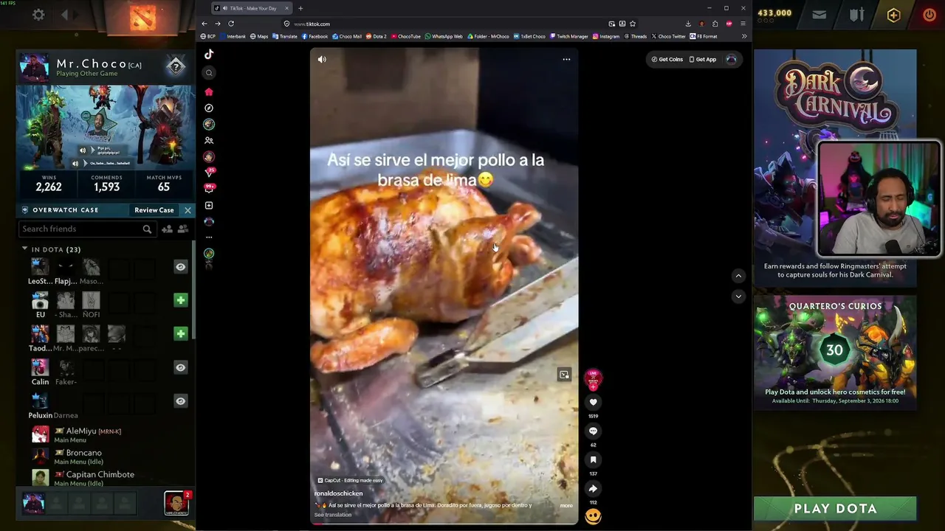The height and width of the screenshot is (531, 945).
Task: Click the rank medal question mark badge
Action: (x=175, y=66)
